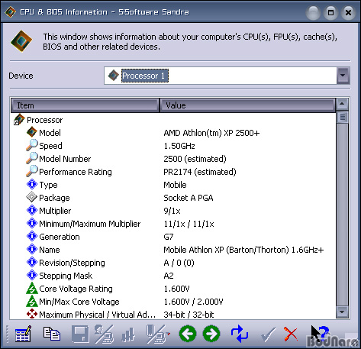Click the Sandra chip icon in title bar
The image size is (361, 349).
(11, 12)
